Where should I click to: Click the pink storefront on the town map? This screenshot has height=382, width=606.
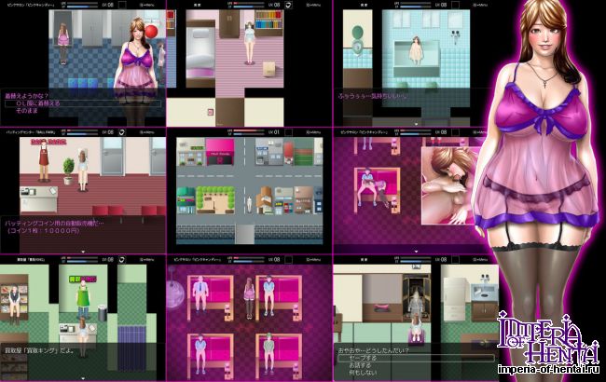click(220, 152)
